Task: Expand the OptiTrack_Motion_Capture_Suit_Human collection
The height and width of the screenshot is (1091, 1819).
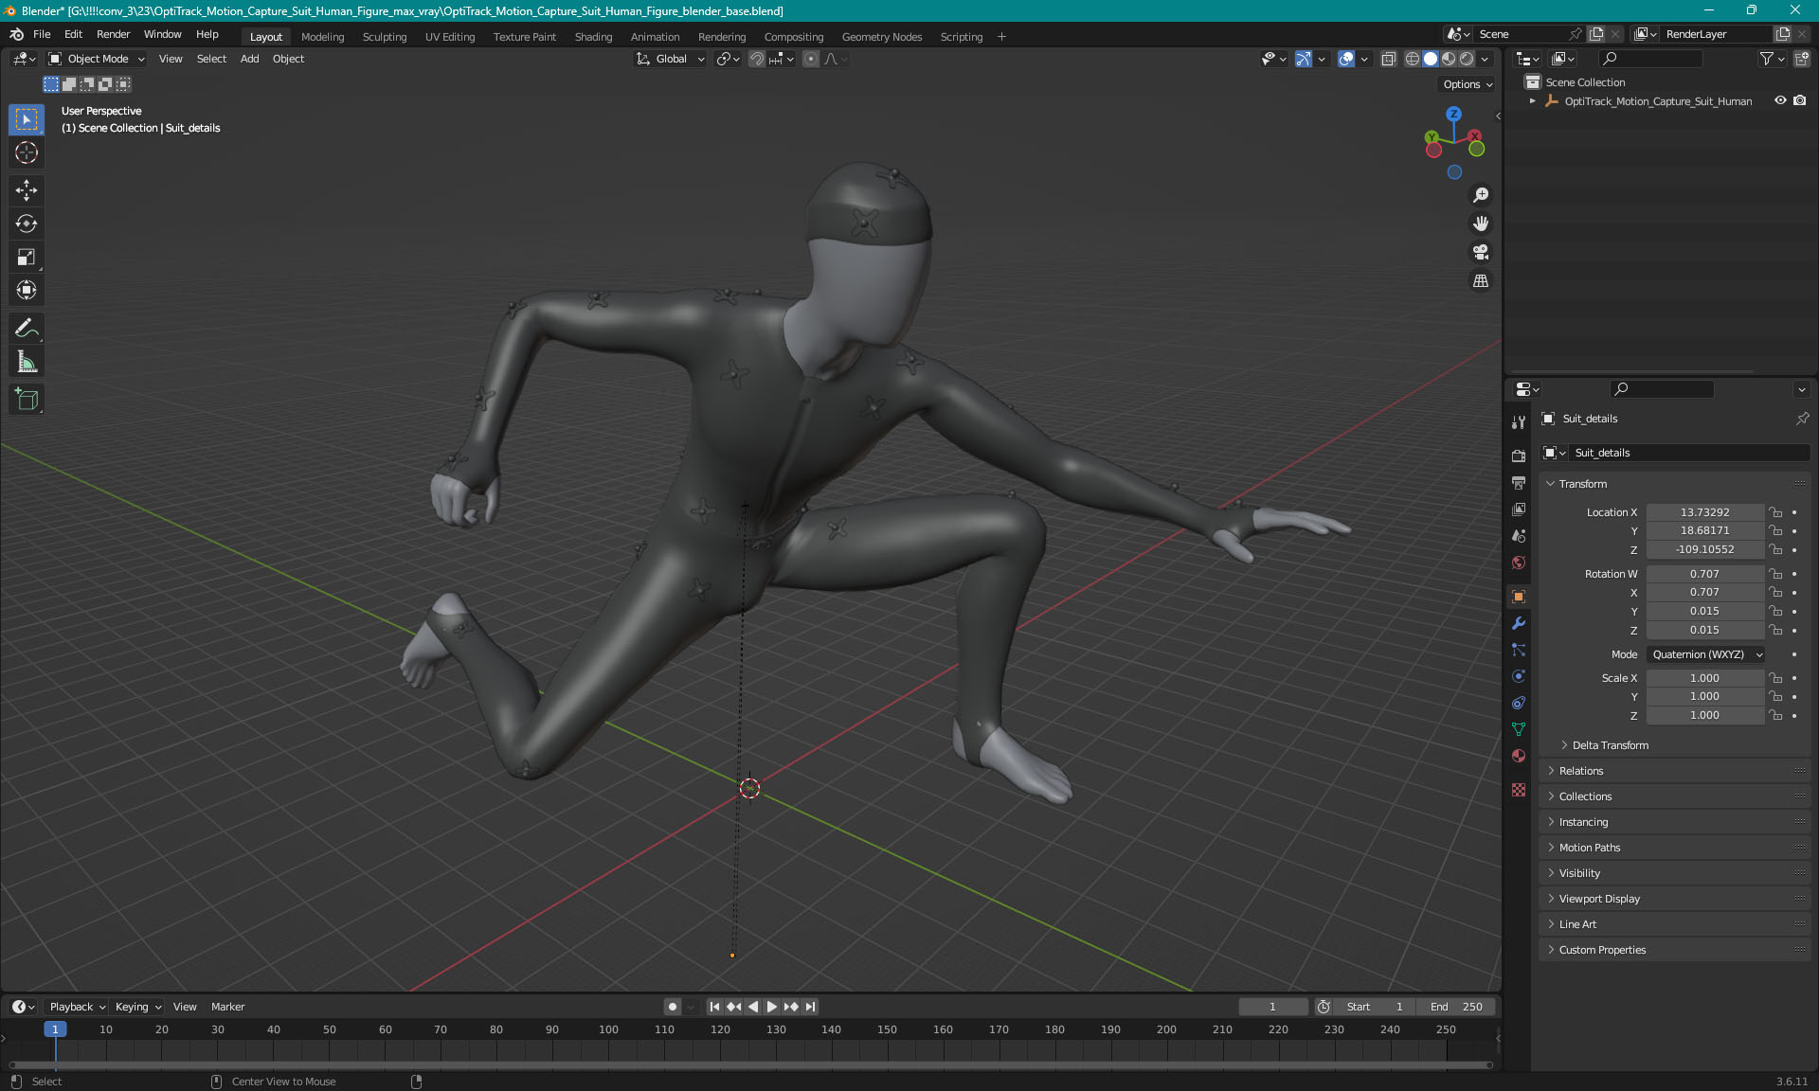Action: [x=1532, y=100]
